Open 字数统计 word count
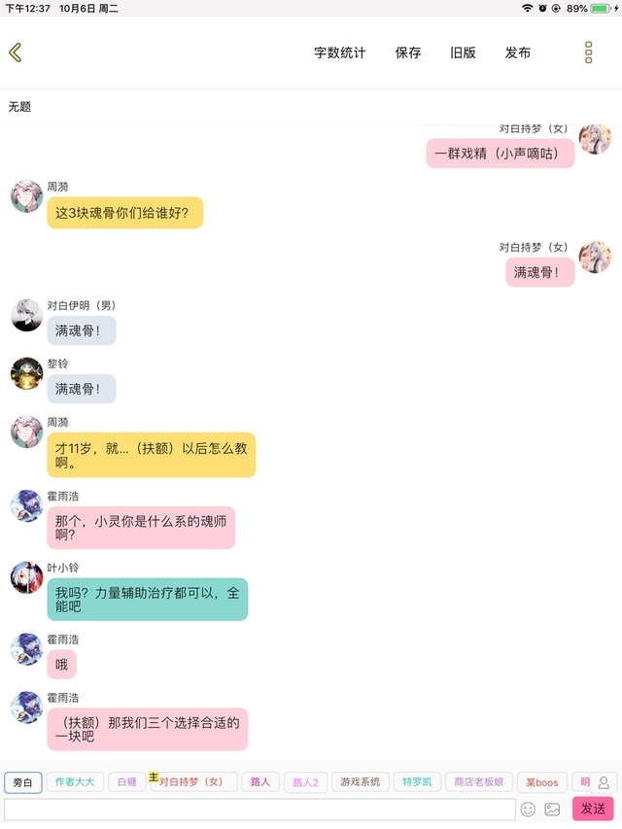The image size is (622, 829). tap(339, 52)
